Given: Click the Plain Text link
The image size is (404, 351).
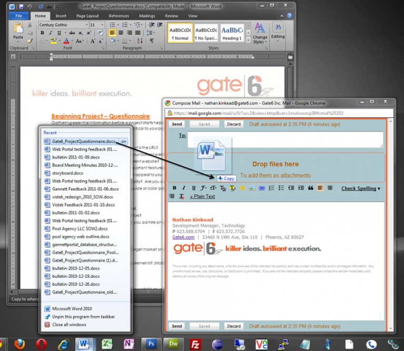Looking at the screenshot, I should click(x=203, y=196).
